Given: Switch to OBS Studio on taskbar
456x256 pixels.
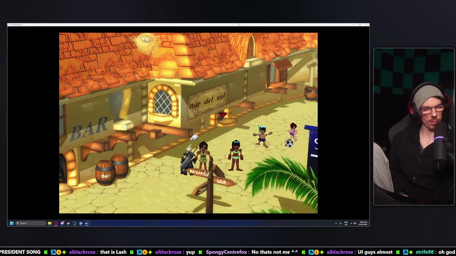Looking at the screenshot, I should 75,223.
